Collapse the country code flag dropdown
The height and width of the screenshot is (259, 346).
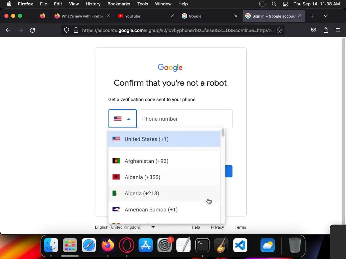pyautogui.click(x=122, y=119)
